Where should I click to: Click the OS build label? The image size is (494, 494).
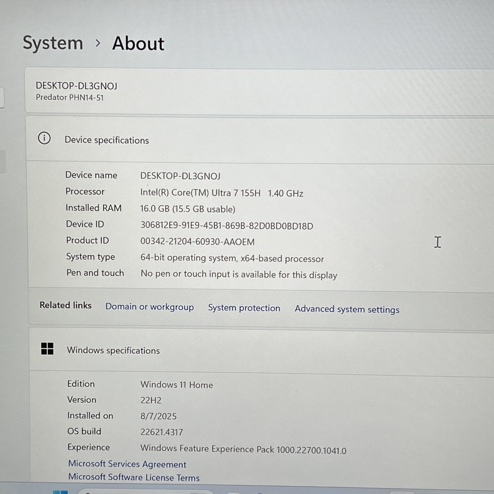[x=84, y=431]
